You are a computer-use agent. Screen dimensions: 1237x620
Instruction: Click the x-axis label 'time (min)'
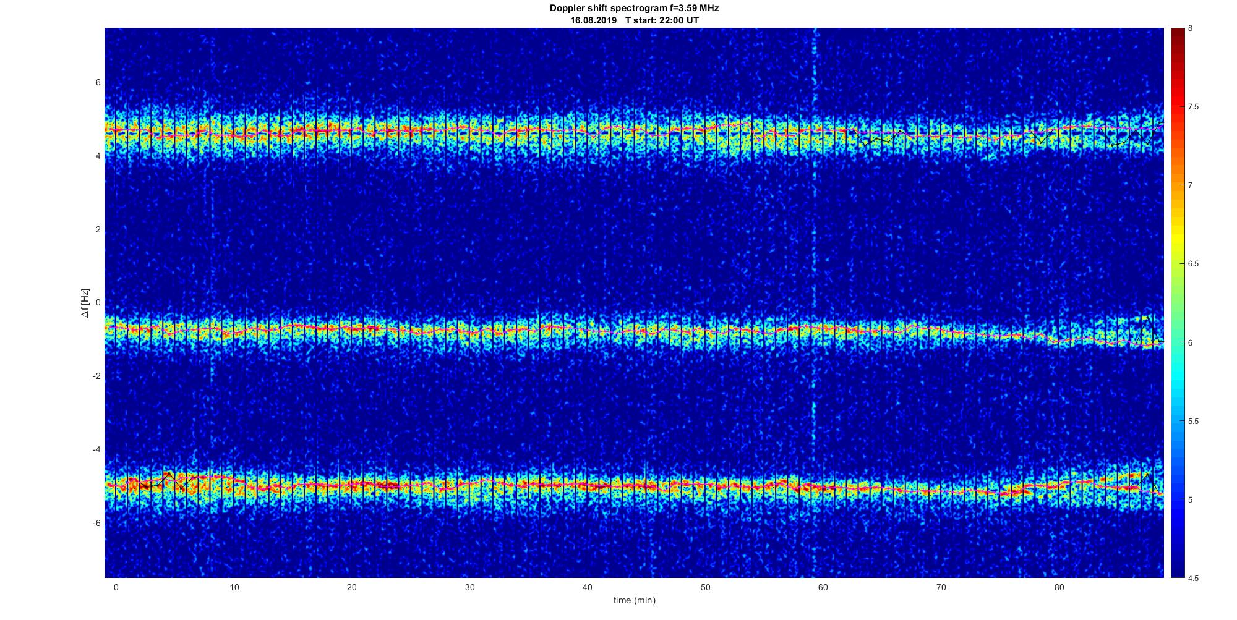[x=634, y=600]
